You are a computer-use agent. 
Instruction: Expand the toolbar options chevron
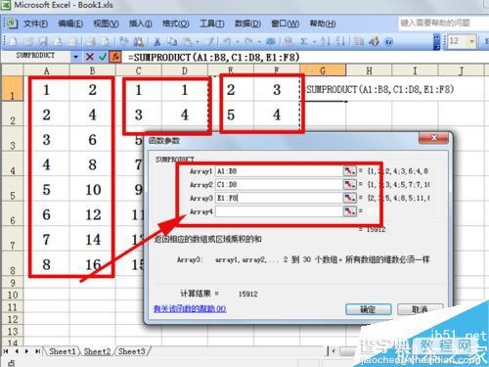coord(436,42)
